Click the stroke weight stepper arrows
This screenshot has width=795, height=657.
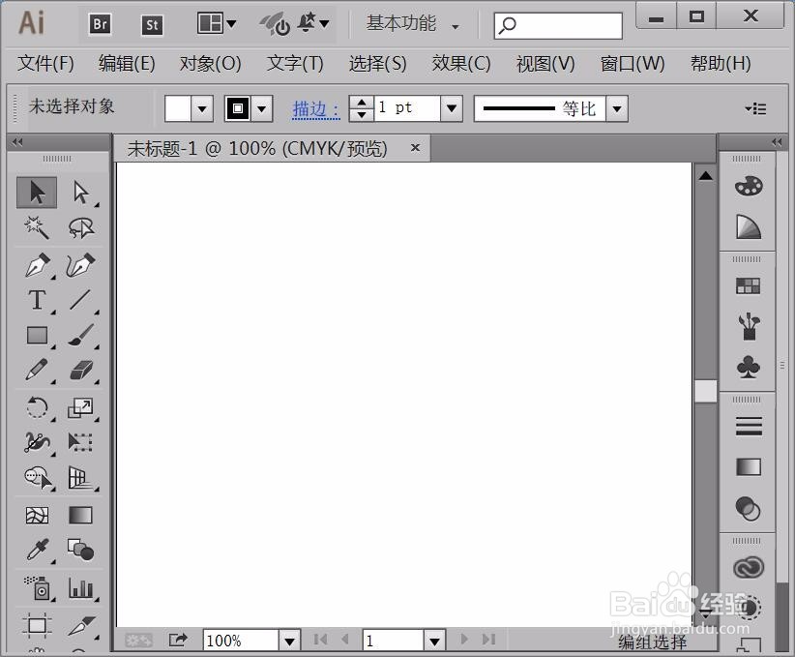pyautogui.click(x=362, y=108)
